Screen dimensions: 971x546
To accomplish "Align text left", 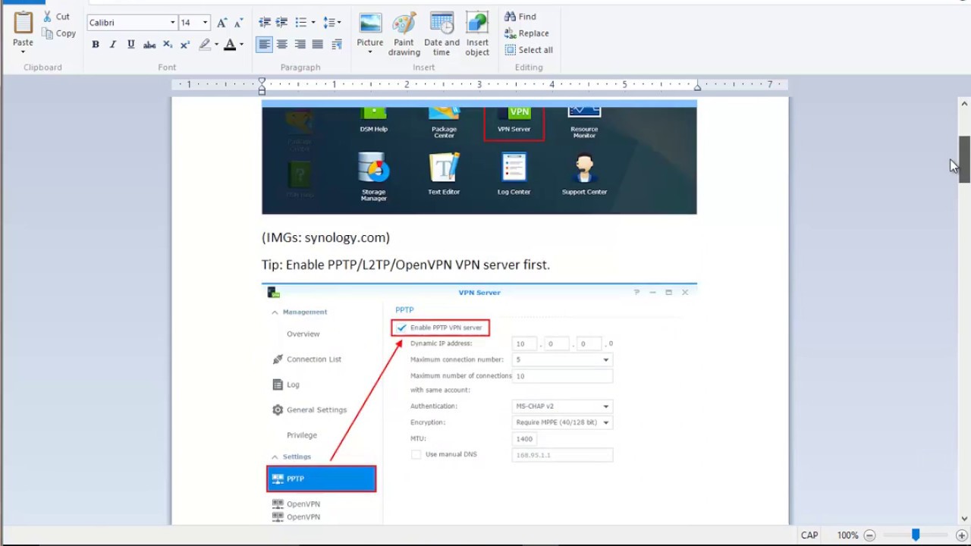I will [264, 45].
